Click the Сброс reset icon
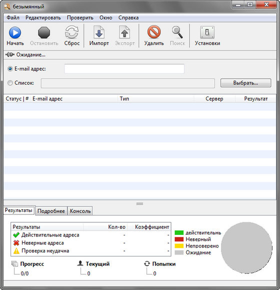 71,33
